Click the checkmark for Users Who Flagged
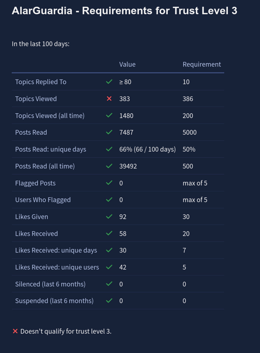Image resolution: width=260 pixels, height=353 pixels. click(x=109, y=200)
